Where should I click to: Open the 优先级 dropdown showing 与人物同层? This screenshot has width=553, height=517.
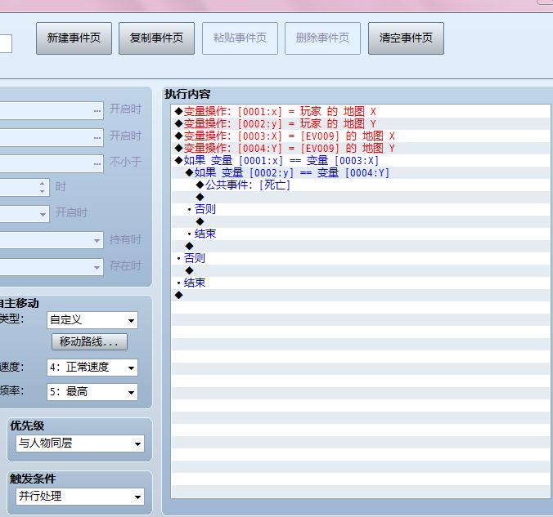coord(80,443)
